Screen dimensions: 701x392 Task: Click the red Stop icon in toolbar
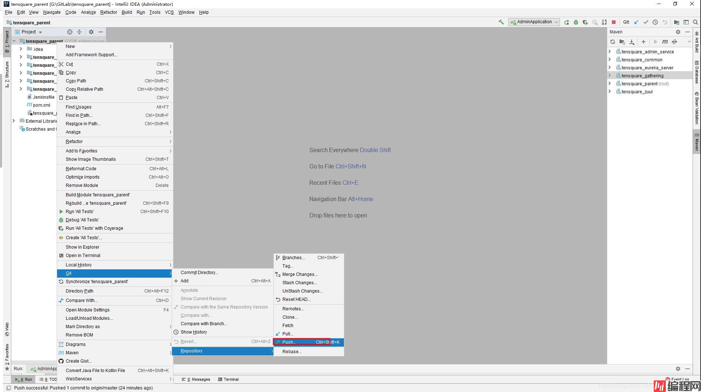coord(614,22)
